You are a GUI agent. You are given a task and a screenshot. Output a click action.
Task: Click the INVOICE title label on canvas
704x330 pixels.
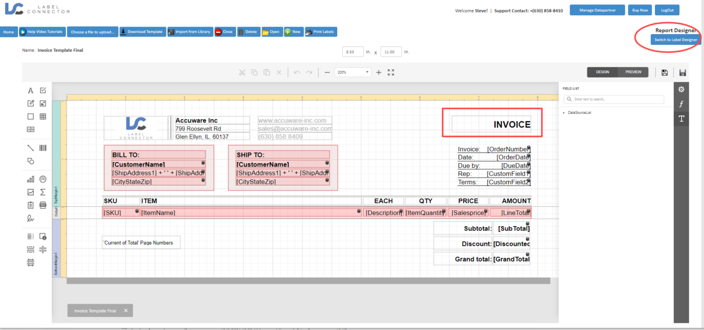point(492,124)
